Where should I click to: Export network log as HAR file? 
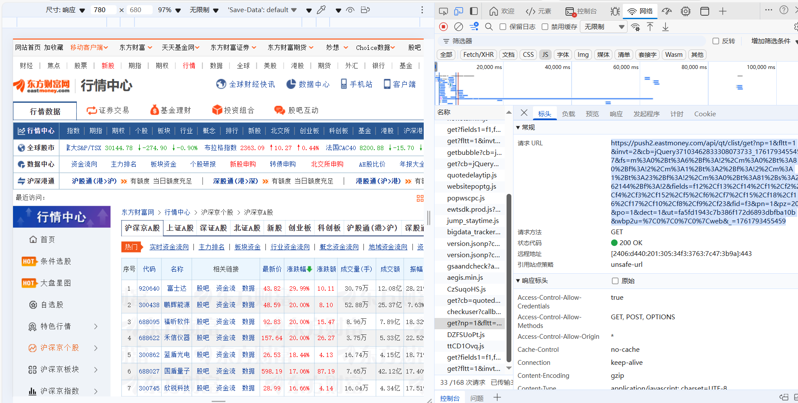(665, 26)
